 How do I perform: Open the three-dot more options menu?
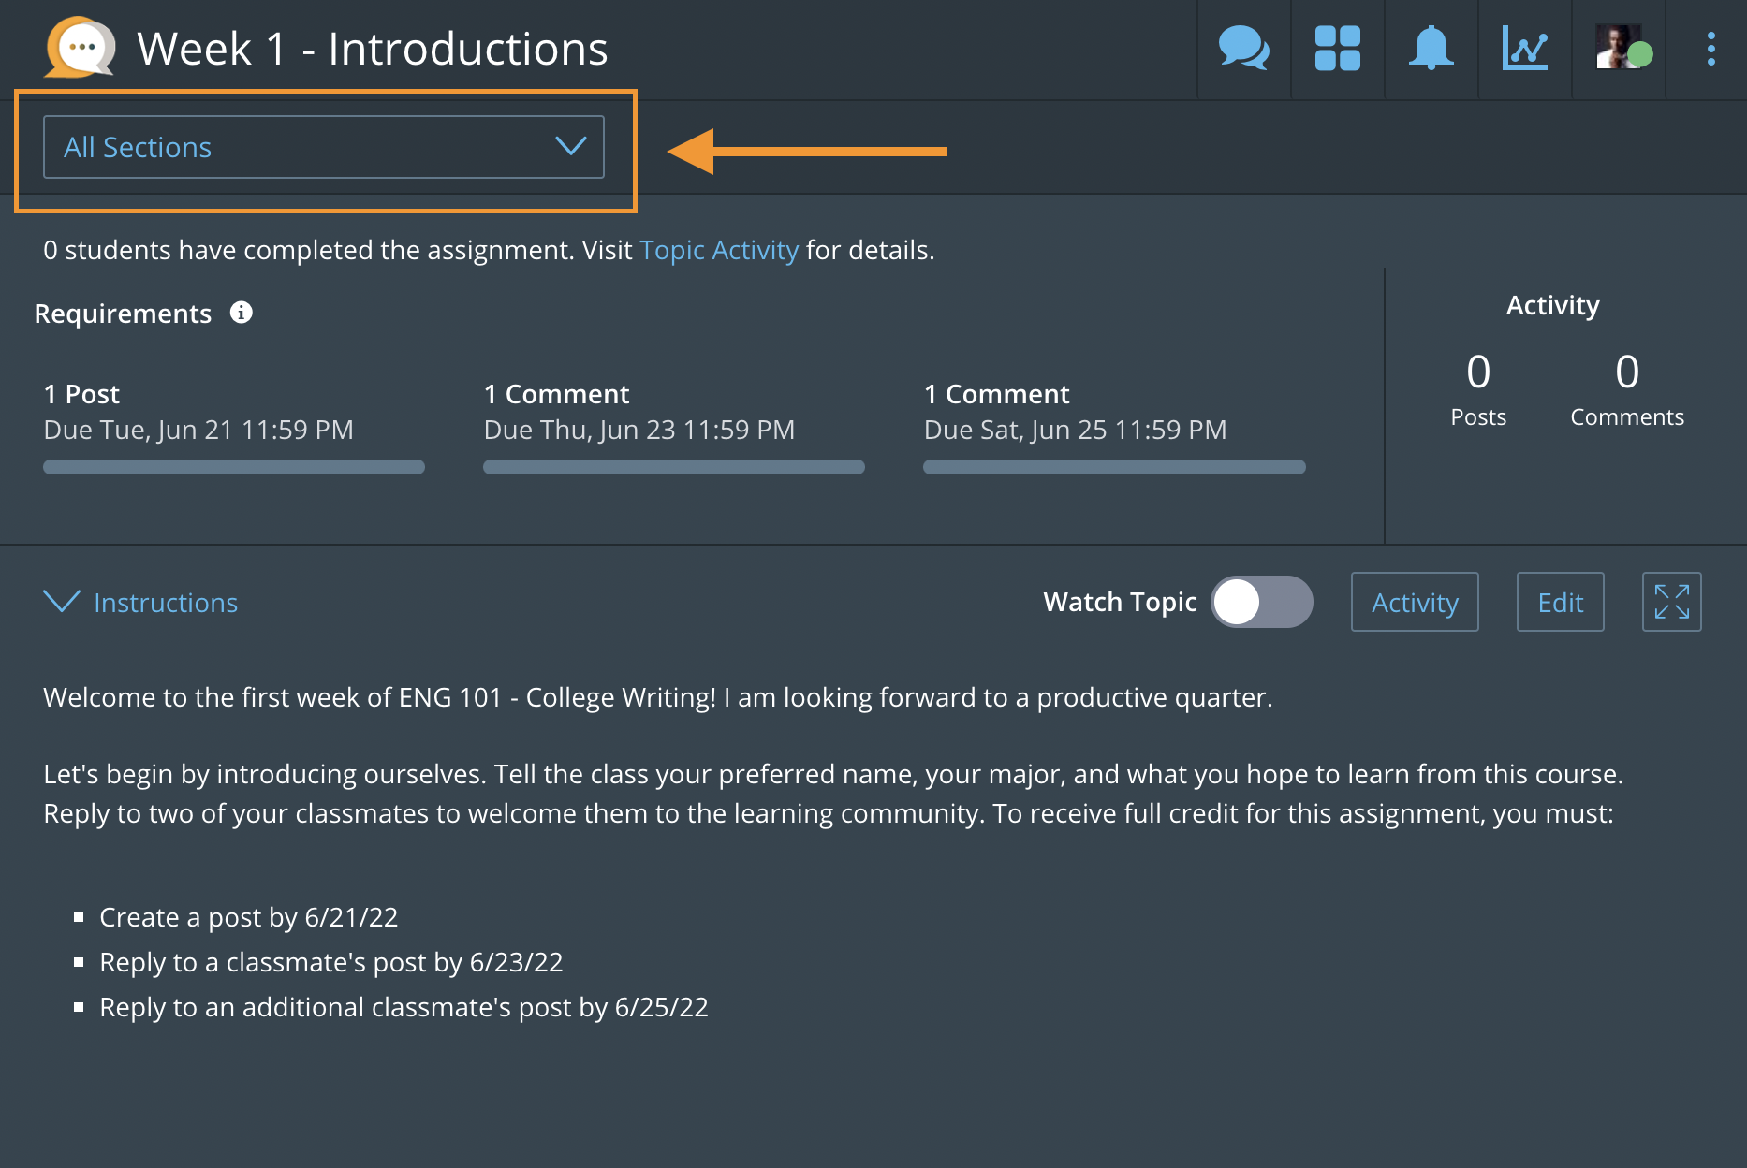(1710, 49)
